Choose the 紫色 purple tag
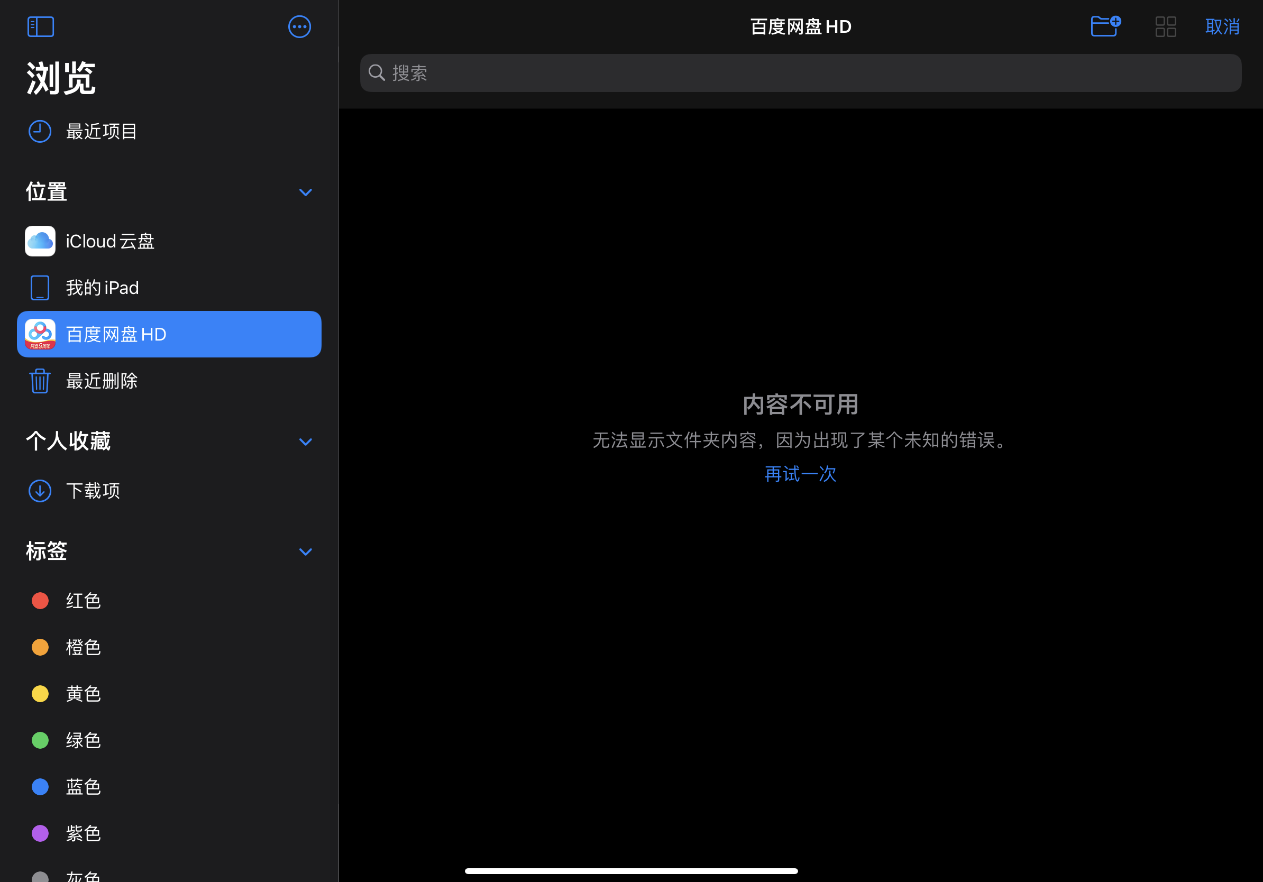The height and width of the screenshot is (882, 1263). pyautogui.click(x=83, y=833)
